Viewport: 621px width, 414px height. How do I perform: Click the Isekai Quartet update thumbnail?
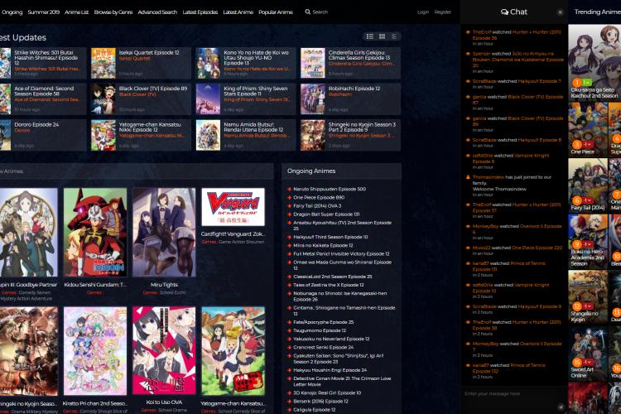[x=103, y=63]
